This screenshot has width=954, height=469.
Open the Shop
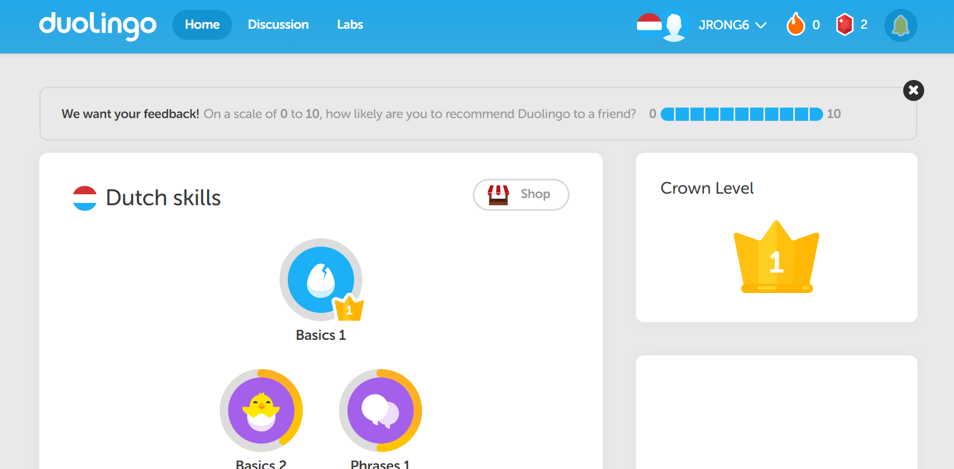coord(521,195)
